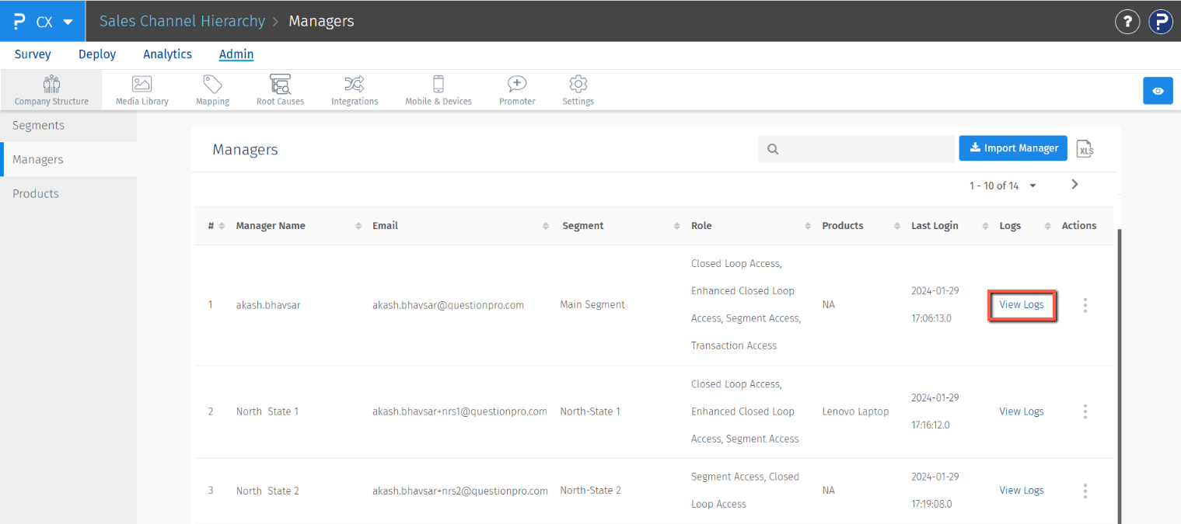The image size is (1181, 524).
Task: Select Managers in the sidebar
Action: [x=68, y=160]
